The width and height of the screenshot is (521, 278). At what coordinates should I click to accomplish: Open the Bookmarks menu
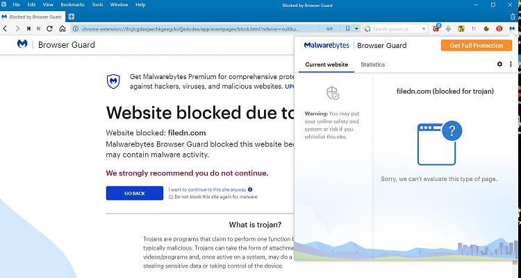coord(72,5)
